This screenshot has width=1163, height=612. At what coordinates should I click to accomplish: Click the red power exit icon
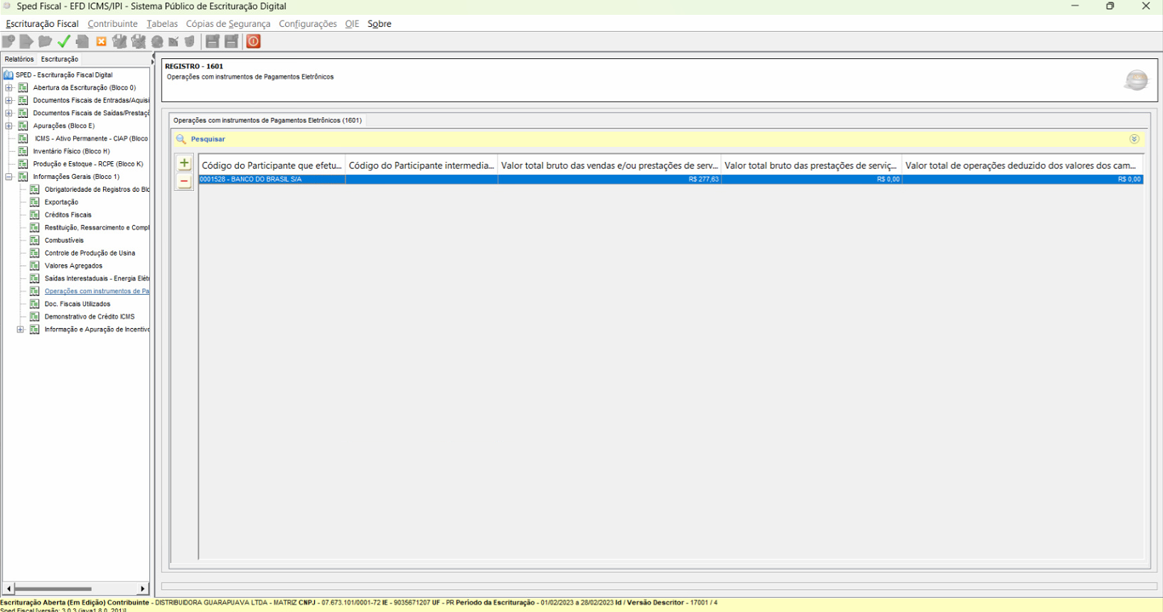point(254,41)
